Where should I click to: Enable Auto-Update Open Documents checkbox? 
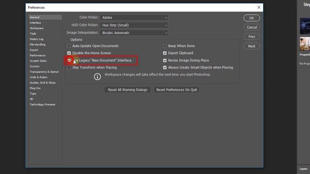tap(69, 46)
